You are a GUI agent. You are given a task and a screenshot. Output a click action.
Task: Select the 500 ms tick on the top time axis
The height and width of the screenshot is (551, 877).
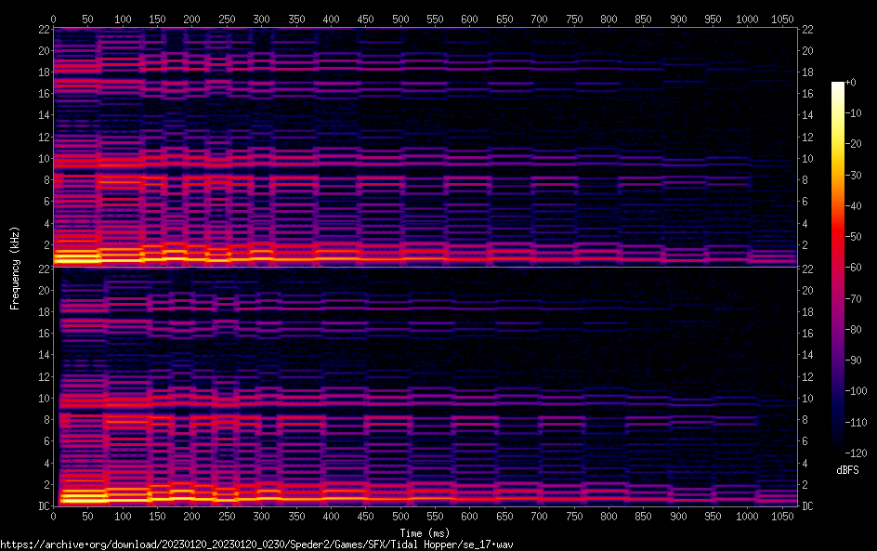click(400, 19)
